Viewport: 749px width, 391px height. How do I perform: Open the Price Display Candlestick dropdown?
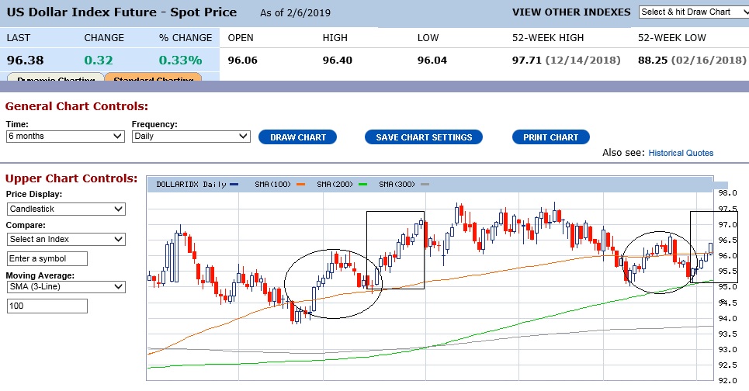pyautogui.click(x=66, y=209)
